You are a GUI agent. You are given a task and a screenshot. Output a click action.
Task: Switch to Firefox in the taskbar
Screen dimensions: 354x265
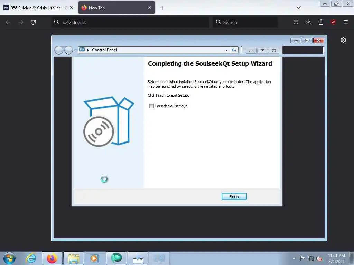point(52,258)
